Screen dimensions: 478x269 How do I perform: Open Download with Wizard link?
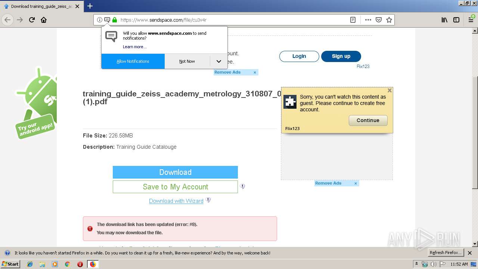(x=176, y=201)
